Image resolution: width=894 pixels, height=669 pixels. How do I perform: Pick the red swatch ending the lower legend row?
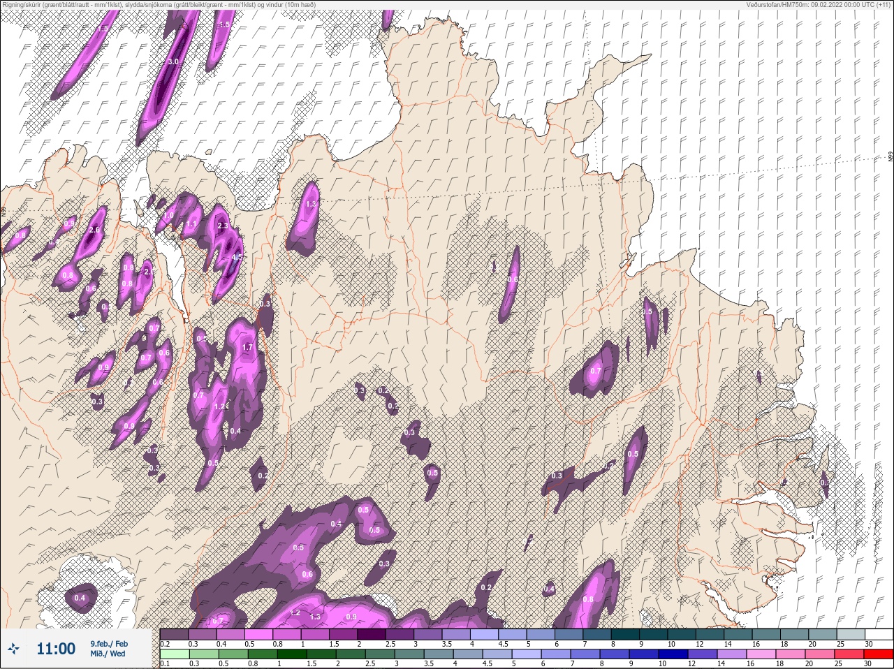(x=879, y=654)
